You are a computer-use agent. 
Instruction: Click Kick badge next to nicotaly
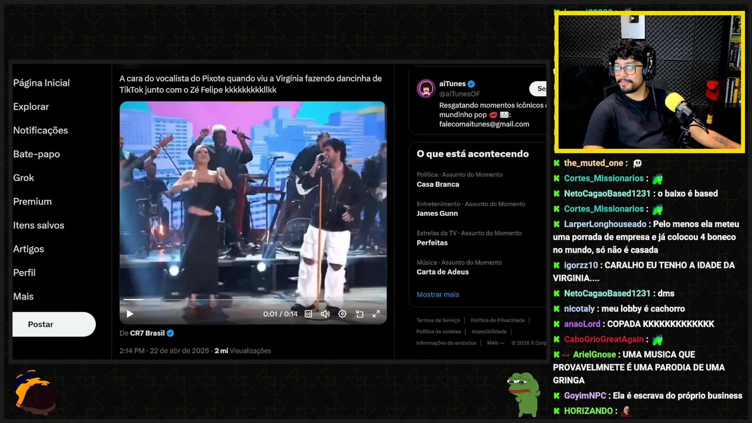pyautogui.click(x=556, y=309)
